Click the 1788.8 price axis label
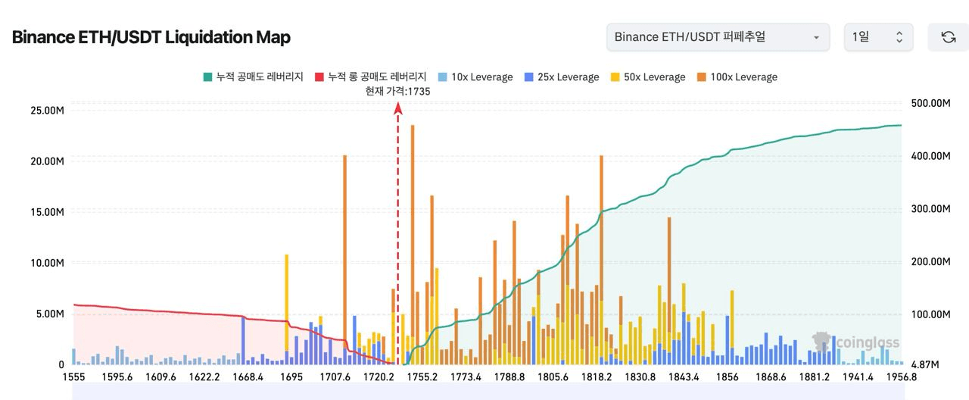The image size is (969, 400). [509, 377]
